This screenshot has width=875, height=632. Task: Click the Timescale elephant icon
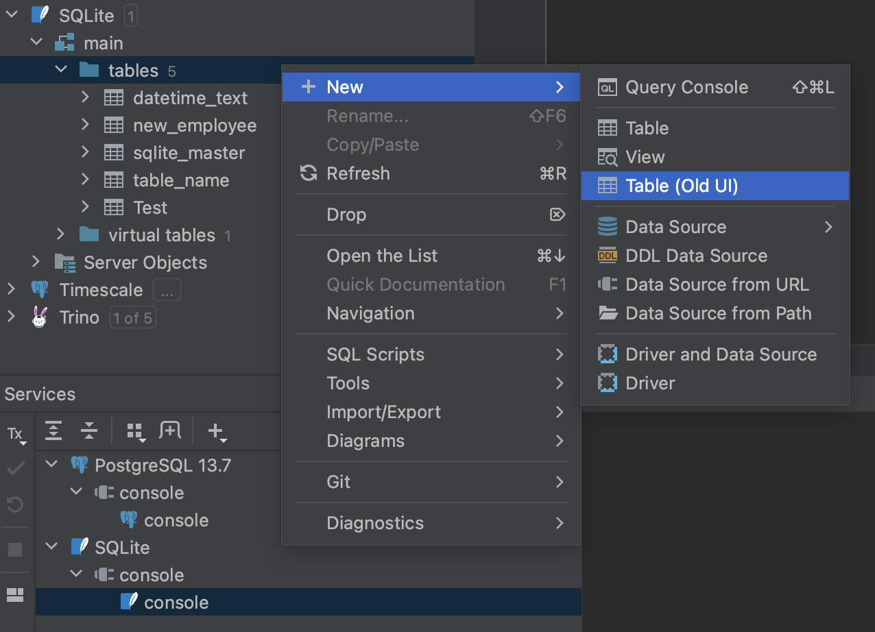pyautogui.click(x=40, y=290)
